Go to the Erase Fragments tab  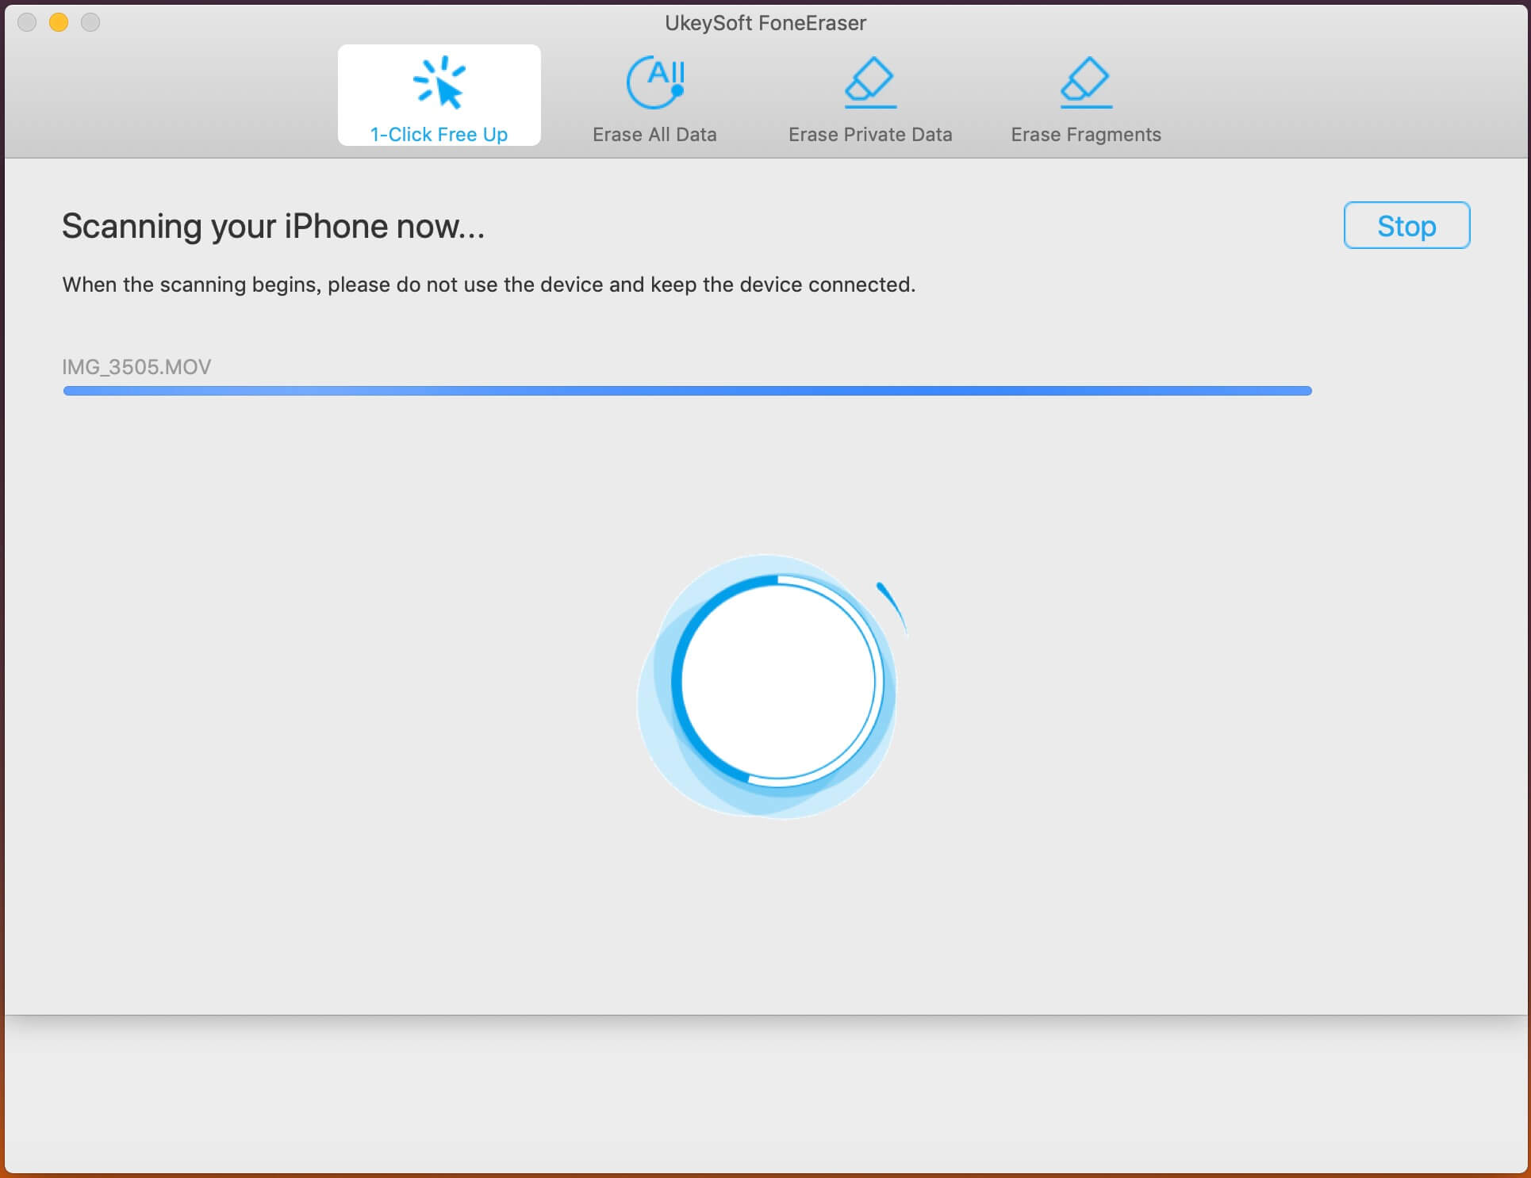pyautogui.click(x=1086, y=135)
